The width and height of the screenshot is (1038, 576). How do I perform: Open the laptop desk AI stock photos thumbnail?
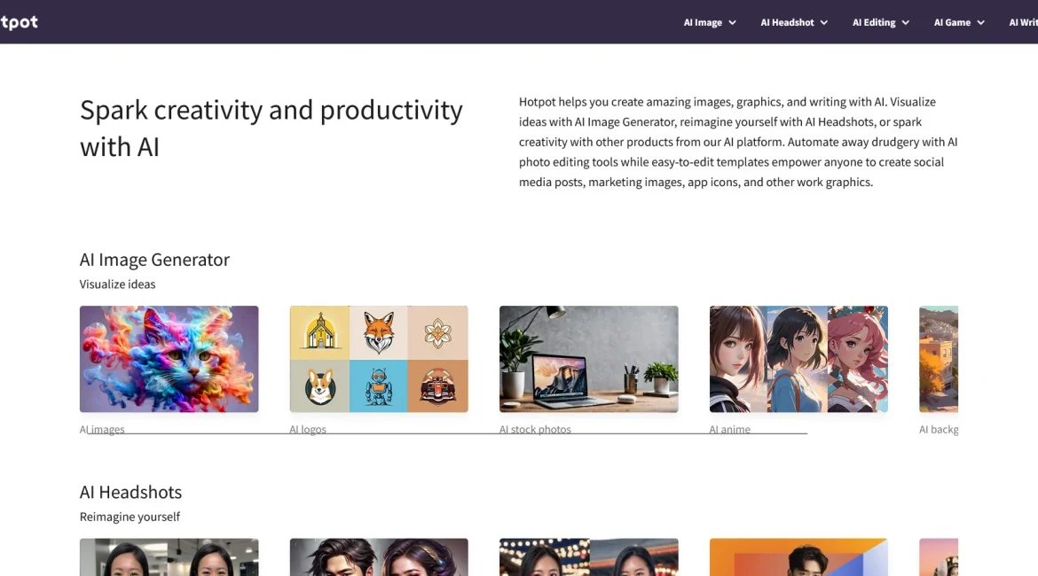point(588,359)
